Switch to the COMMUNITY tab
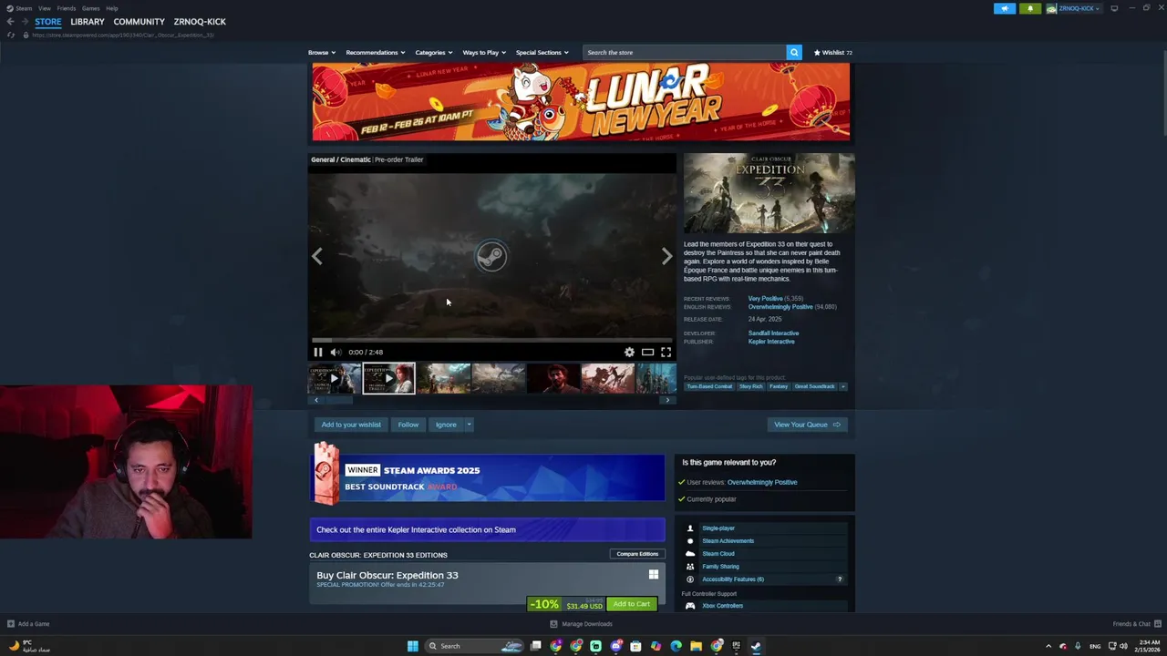This screenshot has height=656, width=1167. [139, 22]
